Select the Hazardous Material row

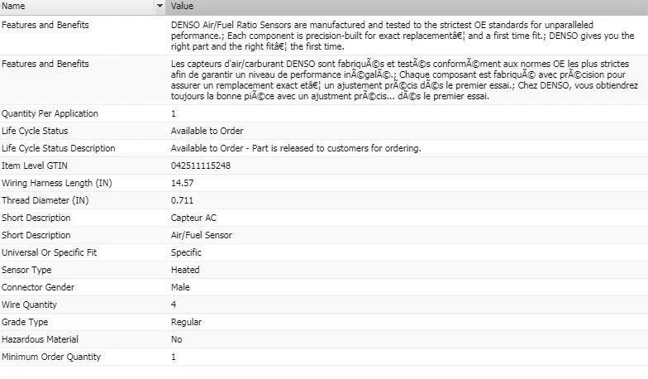coord(324,339)
